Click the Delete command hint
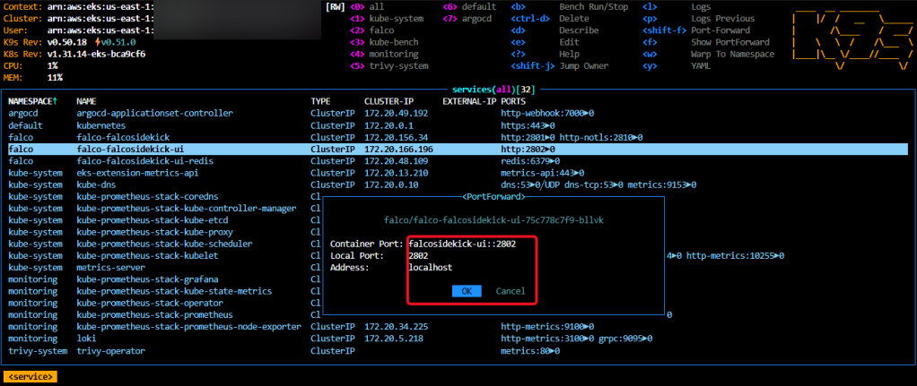 click(x=574, y=19)
